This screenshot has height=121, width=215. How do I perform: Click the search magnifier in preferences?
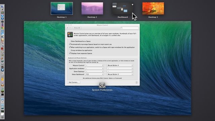(122, 28)
